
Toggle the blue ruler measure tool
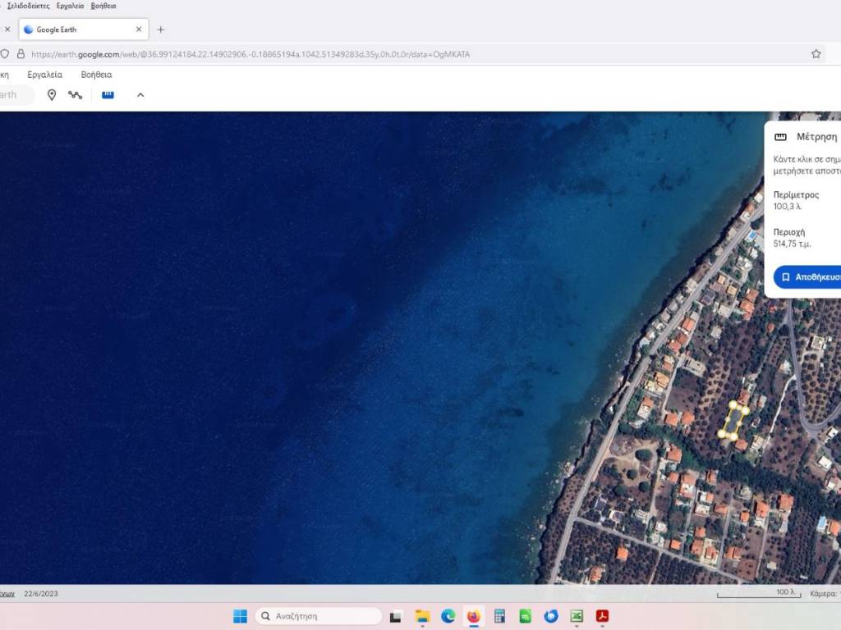[108, 95]
